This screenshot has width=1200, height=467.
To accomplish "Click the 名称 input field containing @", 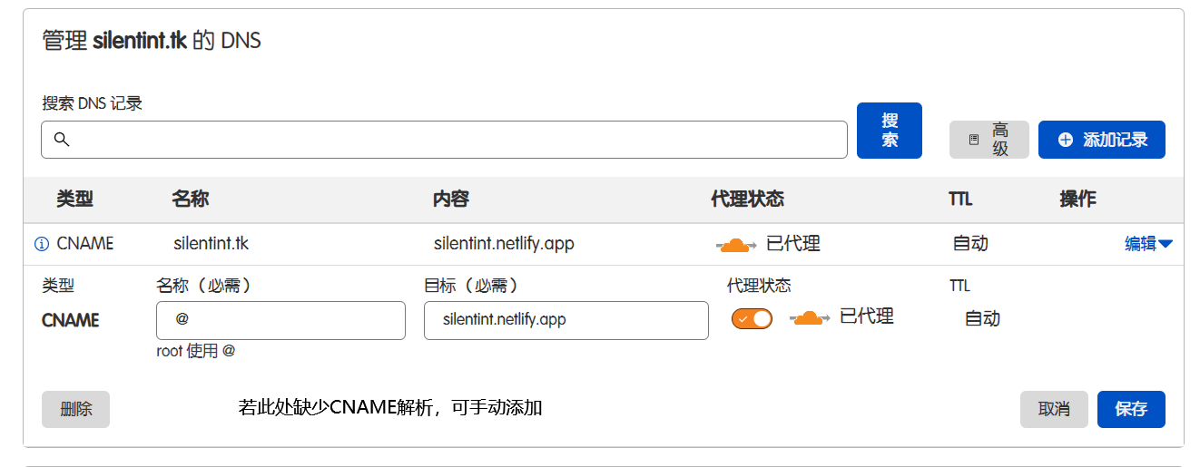I will coord(280,320).
